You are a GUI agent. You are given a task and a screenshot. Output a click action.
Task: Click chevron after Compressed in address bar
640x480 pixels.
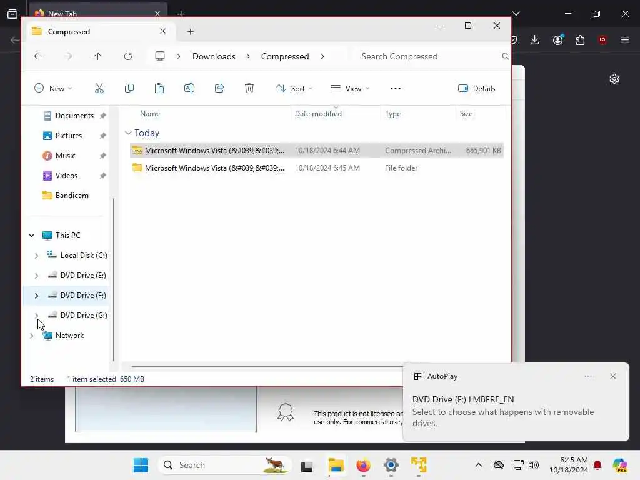[x=322, y=56]
